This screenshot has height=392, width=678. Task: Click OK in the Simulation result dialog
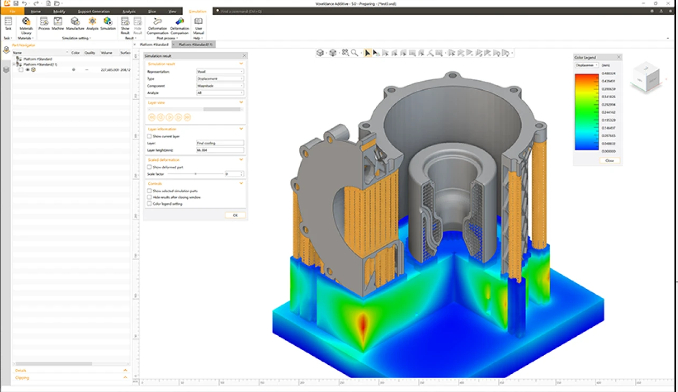pos(235,215)
